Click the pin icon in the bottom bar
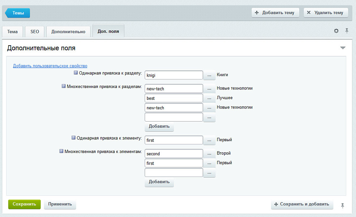356x217 pixels. 342,205
